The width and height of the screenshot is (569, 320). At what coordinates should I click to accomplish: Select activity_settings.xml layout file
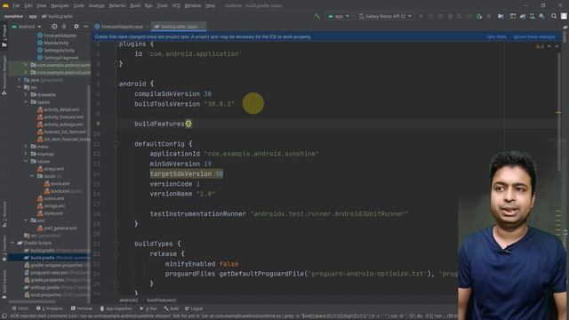60,124
